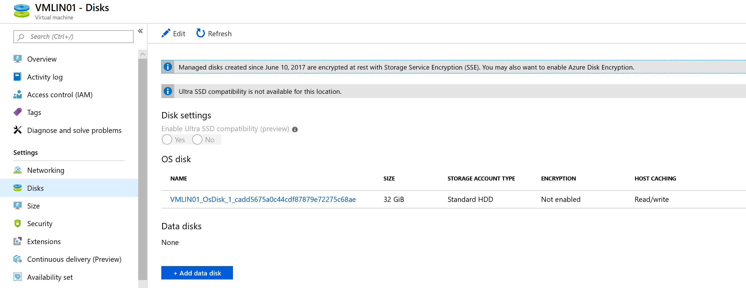Select No for Ultra SSD compatibility
The image size is (746, 288).
click(197, 139)
